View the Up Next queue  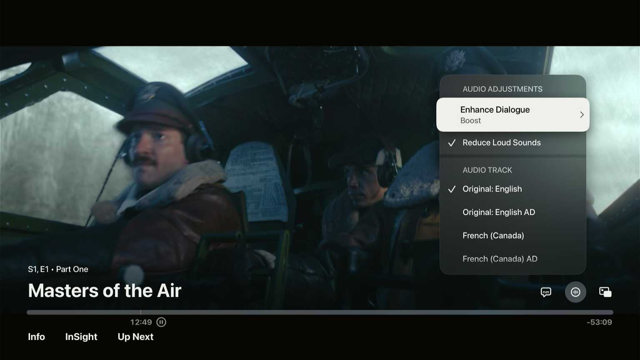tap(135, 337)
